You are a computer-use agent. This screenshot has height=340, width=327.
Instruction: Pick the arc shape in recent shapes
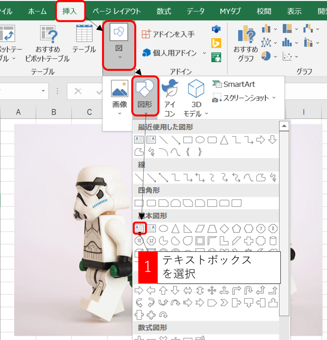[163, 152]
